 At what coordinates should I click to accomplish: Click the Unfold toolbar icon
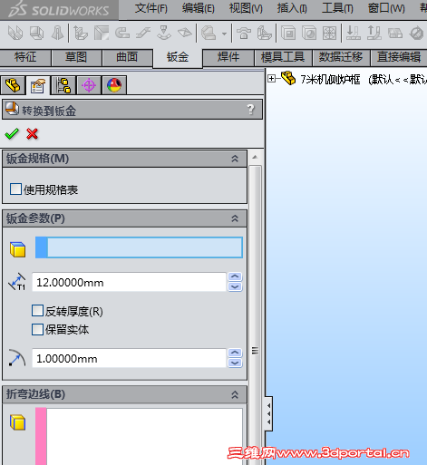pyautogui.click(x=353, y=33)
